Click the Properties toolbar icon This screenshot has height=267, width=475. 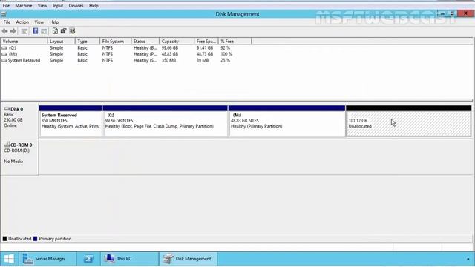(63, 31)
